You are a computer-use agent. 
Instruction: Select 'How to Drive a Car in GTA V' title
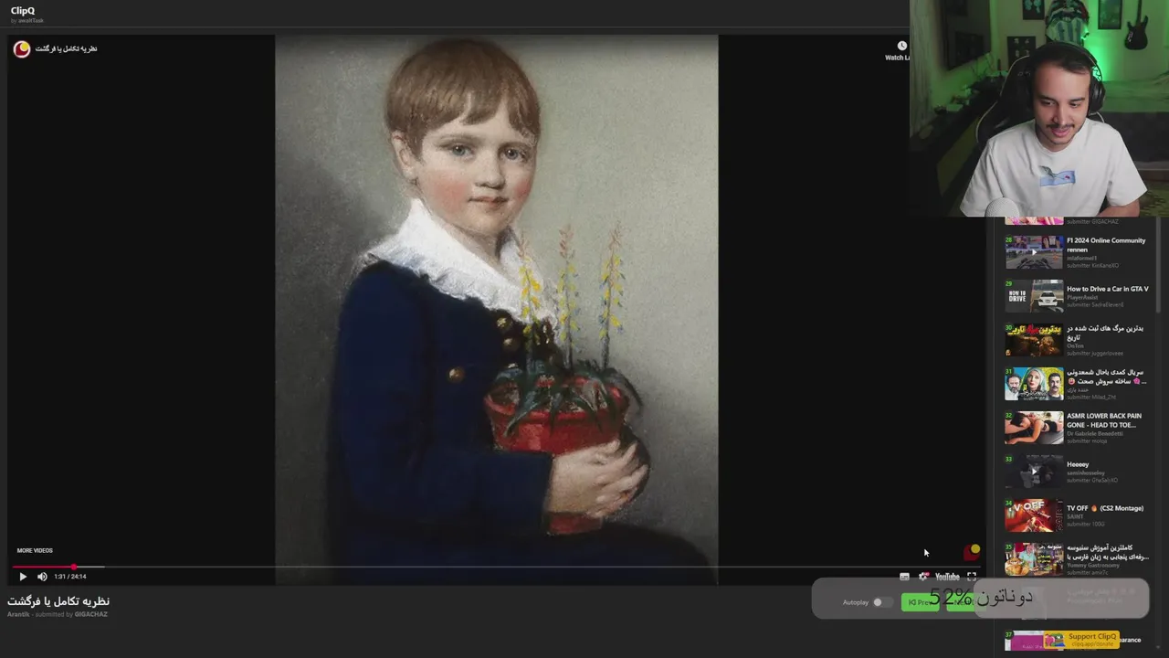point(1108,289)
